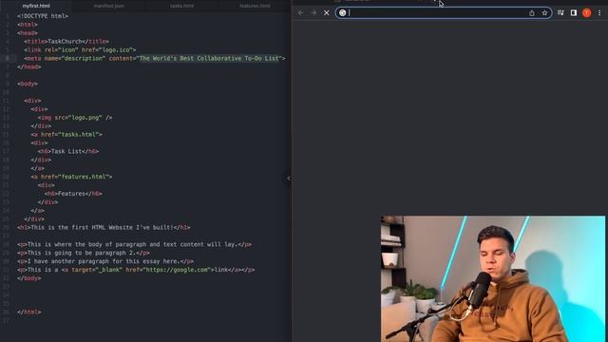
Task: Go back in the browser
Action: point(301,12)
